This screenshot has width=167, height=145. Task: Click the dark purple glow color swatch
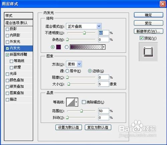(x=58, y=47)
